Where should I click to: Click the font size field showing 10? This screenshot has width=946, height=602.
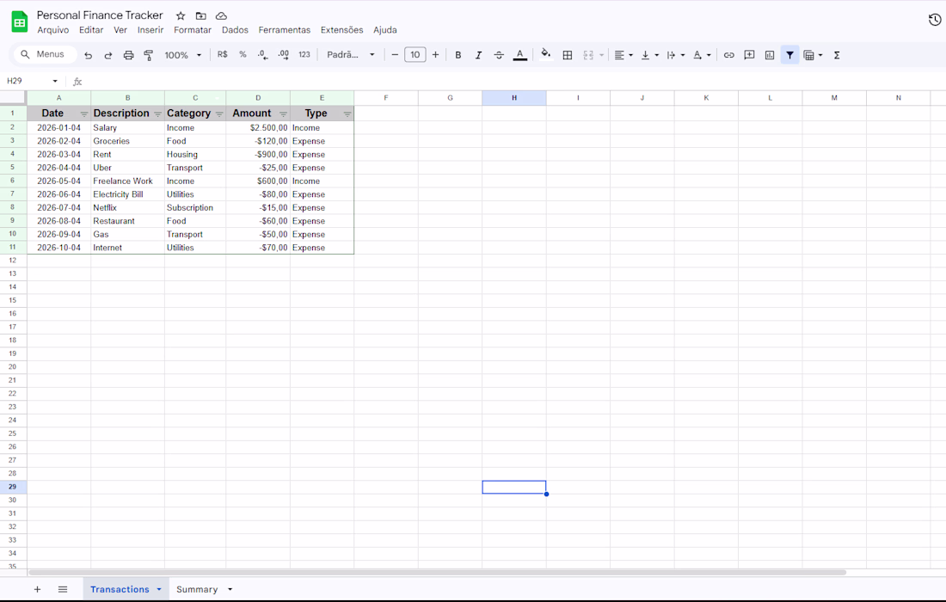pos(415,54)
